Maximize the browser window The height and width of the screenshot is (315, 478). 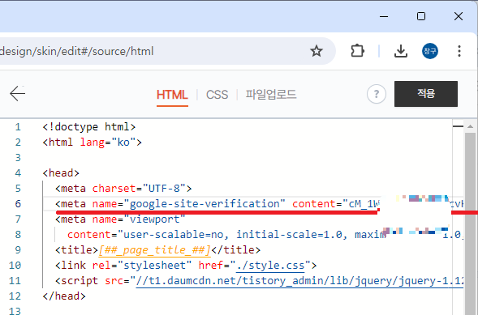coord(421,16)
